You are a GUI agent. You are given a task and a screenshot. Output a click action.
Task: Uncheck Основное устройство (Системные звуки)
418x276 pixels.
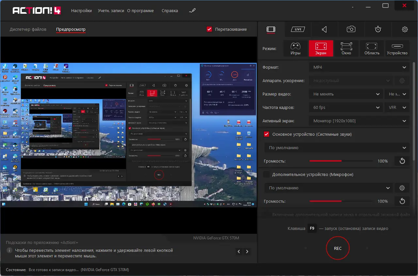(267, 134)
